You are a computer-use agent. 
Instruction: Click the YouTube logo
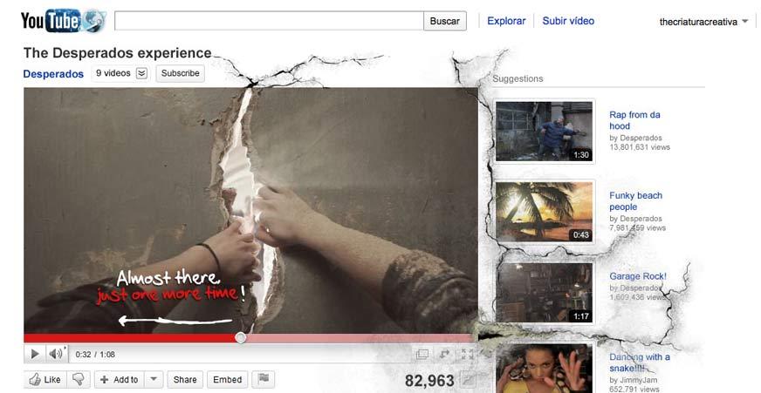tap(63, 21)
